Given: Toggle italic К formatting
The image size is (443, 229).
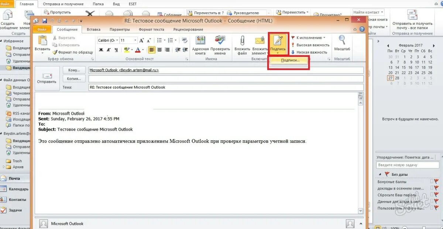Looking at the screenshot, I should pyautogui.click(x=109, y=50).
